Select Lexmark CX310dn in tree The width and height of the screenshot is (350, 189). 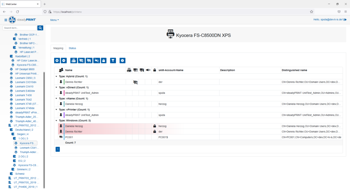pyautogui.click(x=26, y=82)
